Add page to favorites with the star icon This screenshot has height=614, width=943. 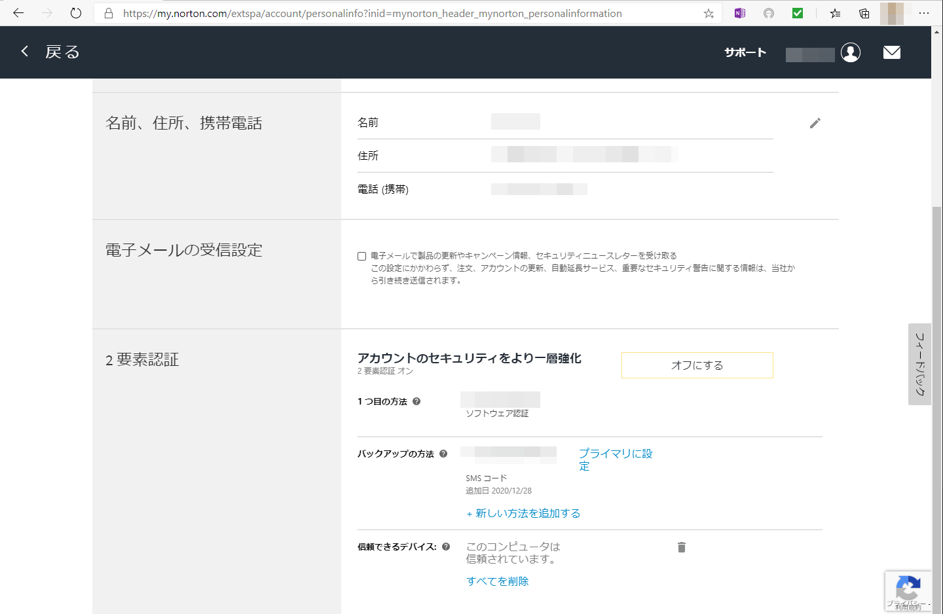(709, 13)
